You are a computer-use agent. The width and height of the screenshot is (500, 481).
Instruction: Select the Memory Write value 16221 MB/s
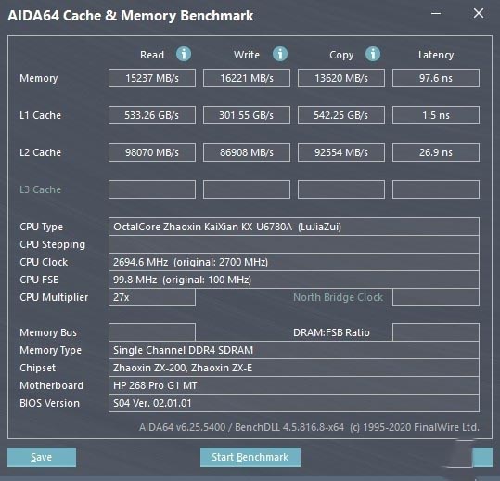pos(247,78)
